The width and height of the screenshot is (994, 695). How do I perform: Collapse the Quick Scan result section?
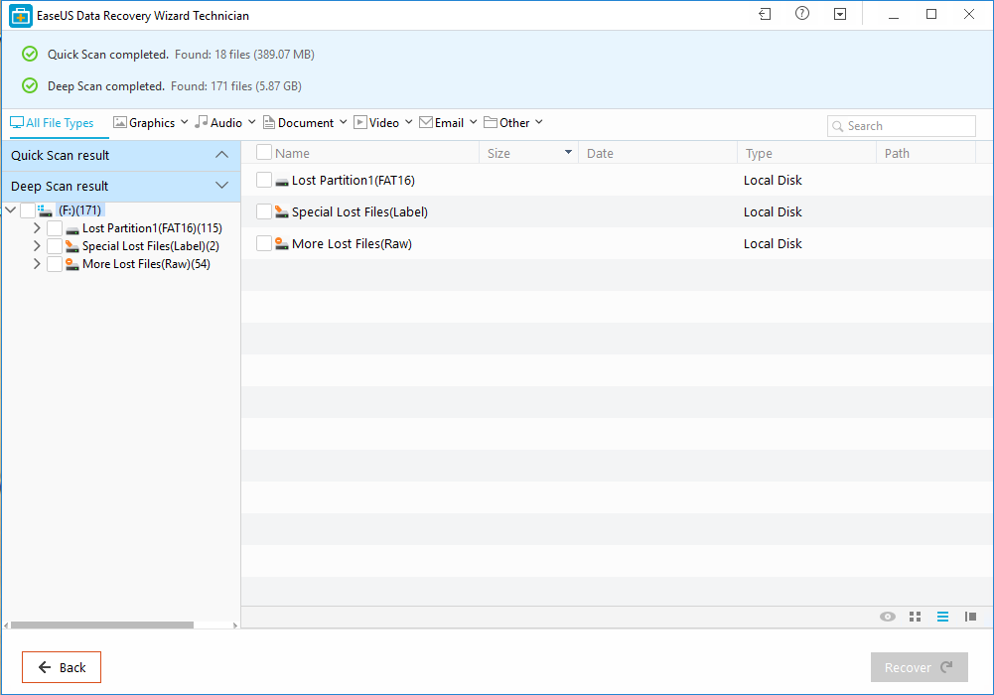coord(222,154)
